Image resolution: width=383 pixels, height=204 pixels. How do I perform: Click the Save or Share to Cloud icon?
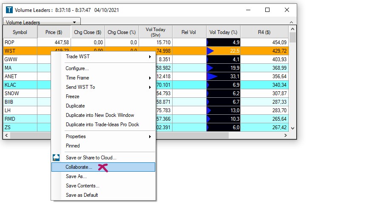tap(56, 158)
